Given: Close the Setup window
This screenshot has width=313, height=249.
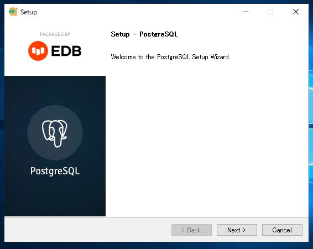Looking at the screenshot, I should coord(296,12).
